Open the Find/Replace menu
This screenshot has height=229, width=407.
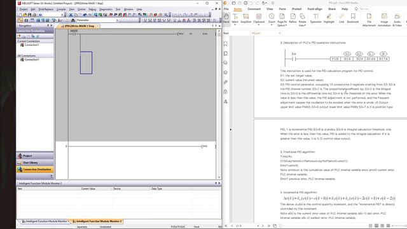(46, 10)
